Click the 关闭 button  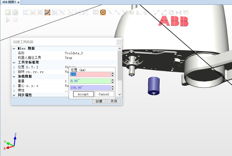click(x=114, y=101)
